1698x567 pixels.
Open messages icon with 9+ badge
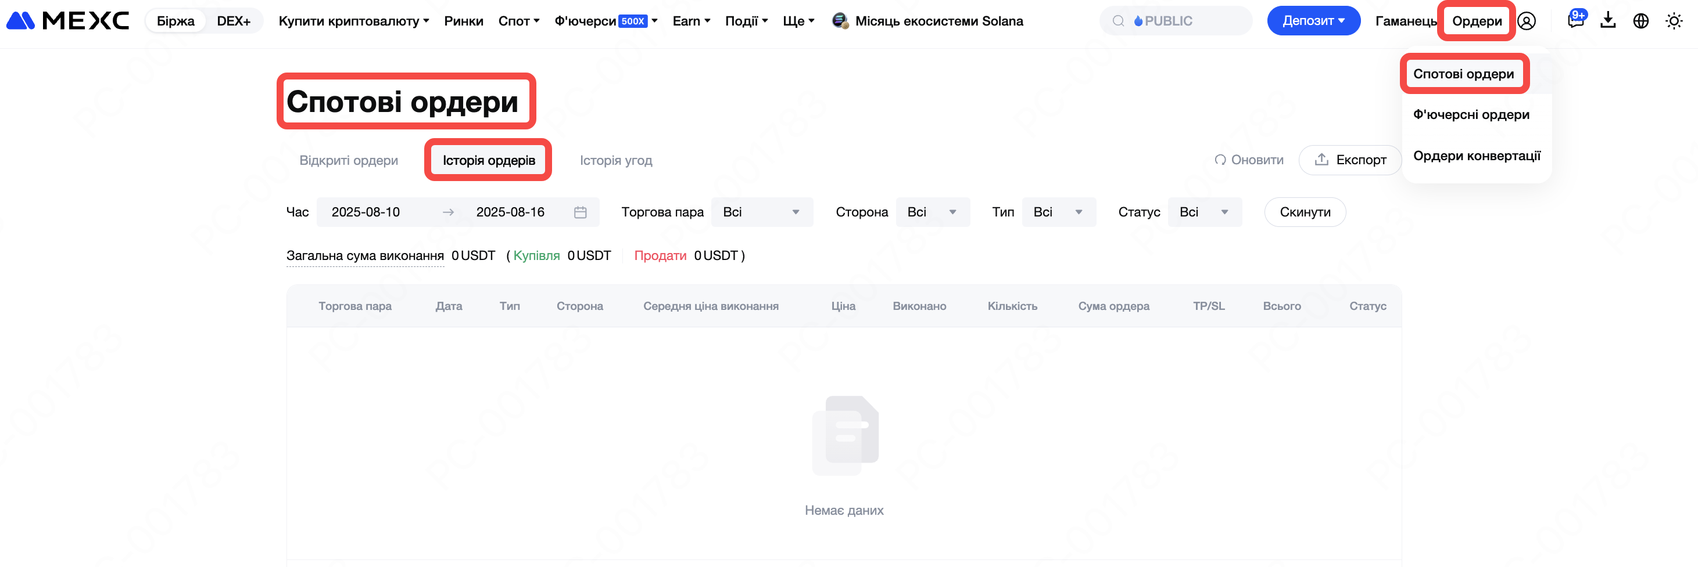pos(1575,21)
